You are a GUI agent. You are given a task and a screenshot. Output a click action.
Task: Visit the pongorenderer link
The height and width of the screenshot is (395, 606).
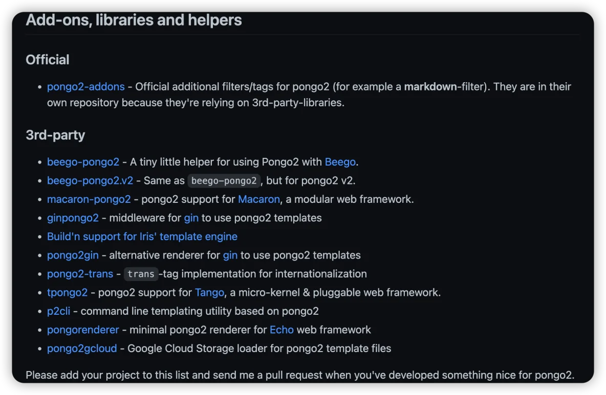tap(83, 330)
